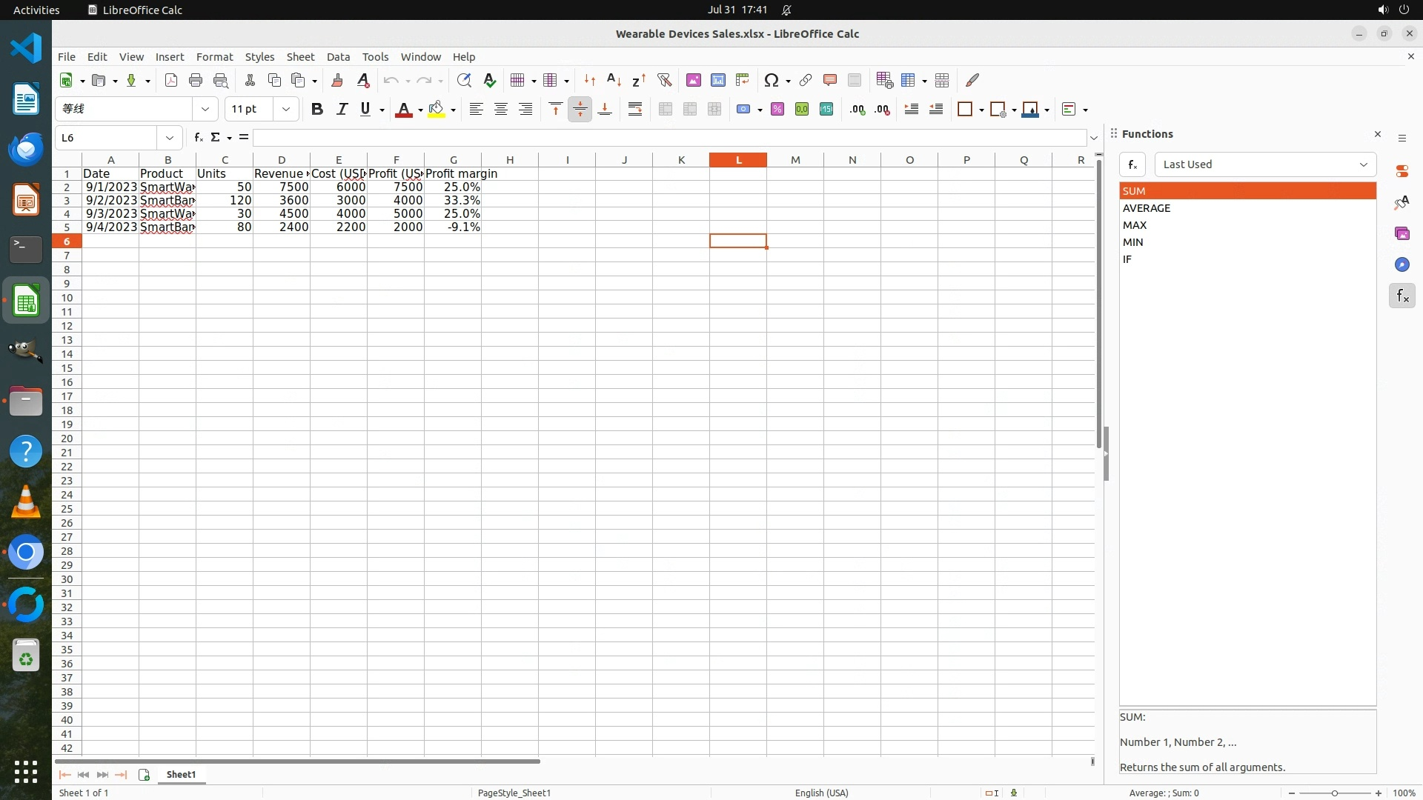Image resolution: width=1423 pixels, height=800 pixels.
Task: Select AVERAGE in the Functions list
Action: (x=1146, y=208)
